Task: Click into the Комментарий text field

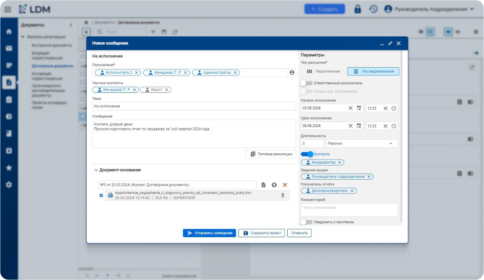Action: tap(349, 210)
